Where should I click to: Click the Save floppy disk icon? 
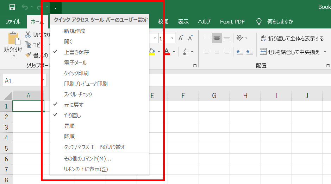[12, 7]
